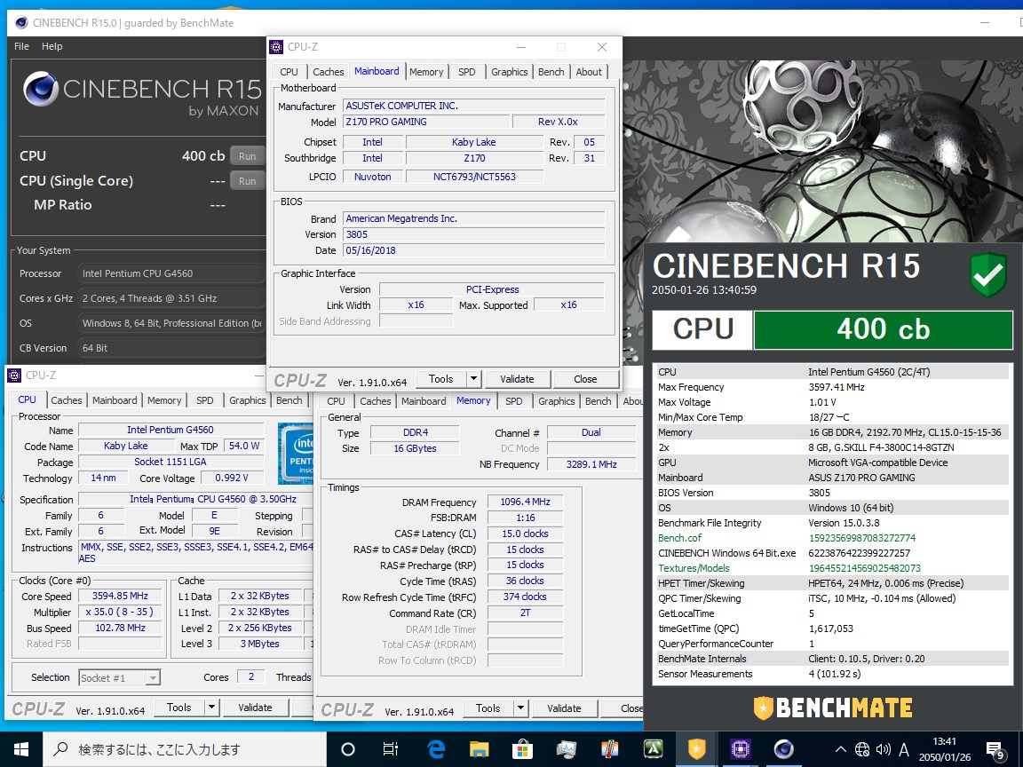This screenshot has width=1023, height=767.
Task: Select Bench tab in CPU-Z Mainboard window
Action: tap(551, 72)
